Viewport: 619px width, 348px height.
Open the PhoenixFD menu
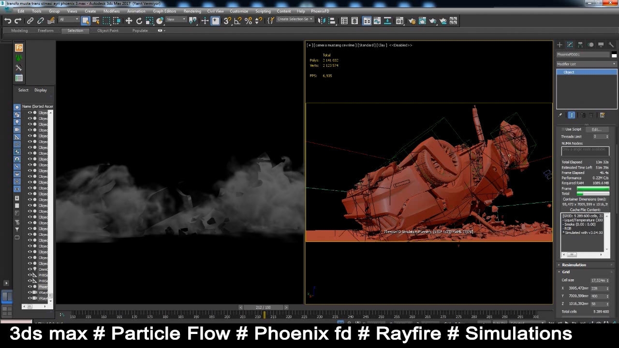pos(319,11)
